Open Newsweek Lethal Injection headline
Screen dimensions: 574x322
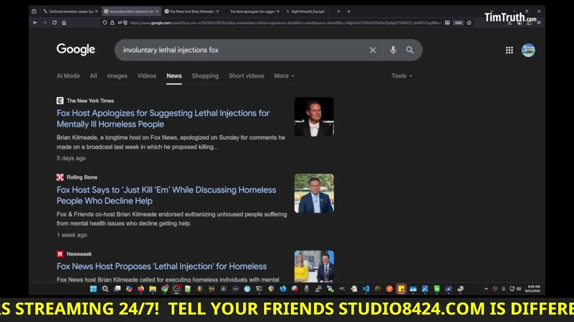(161, 266)
